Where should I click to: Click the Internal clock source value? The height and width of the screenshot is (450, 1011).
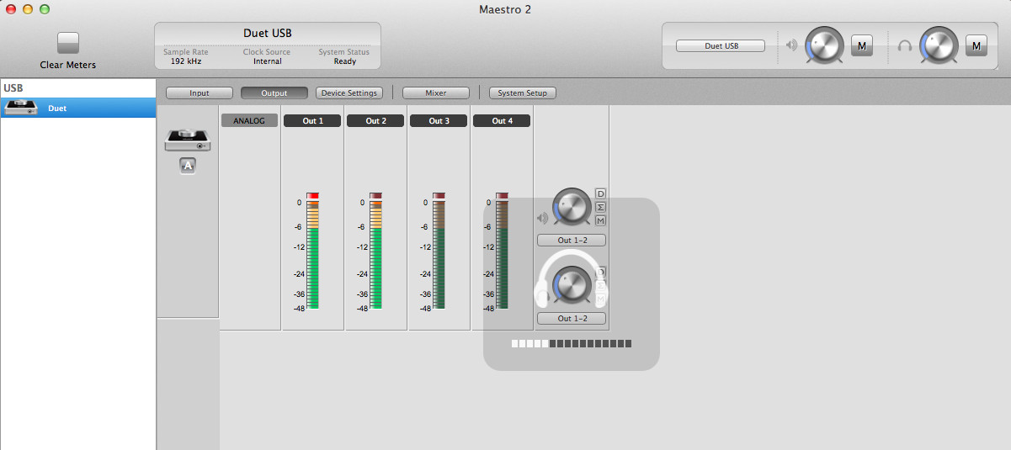[x=268, y=61]
